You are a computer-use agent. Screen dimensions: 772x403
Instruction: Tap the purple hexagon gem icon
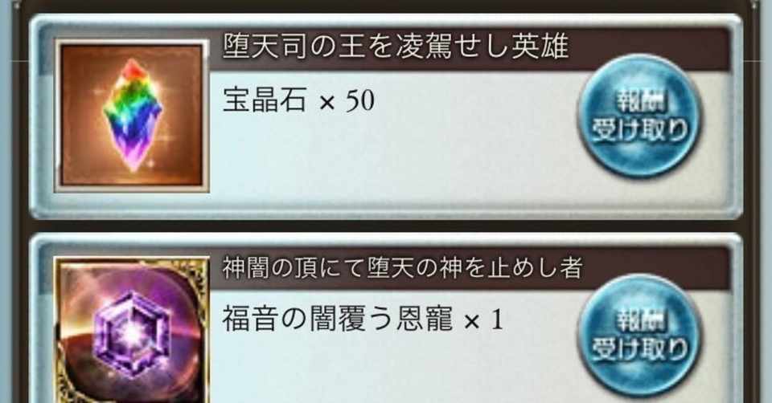(x=133, y=332)
